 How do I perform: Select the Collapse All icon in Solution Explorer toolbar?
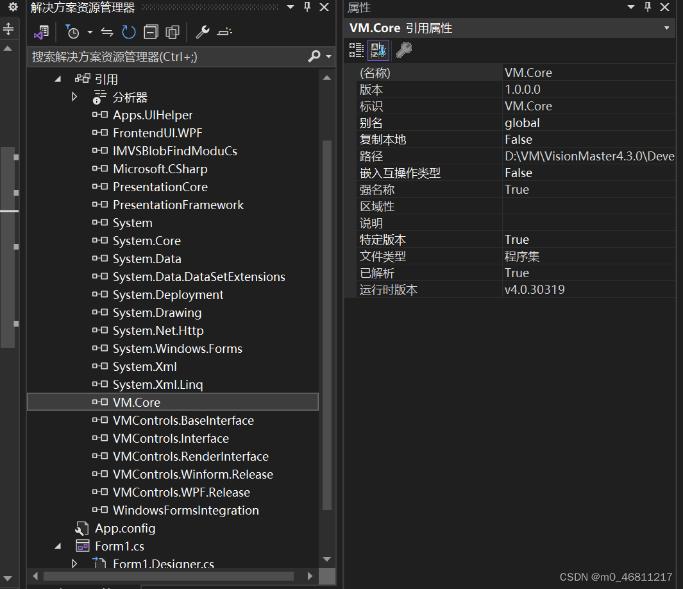pos(149,32)
